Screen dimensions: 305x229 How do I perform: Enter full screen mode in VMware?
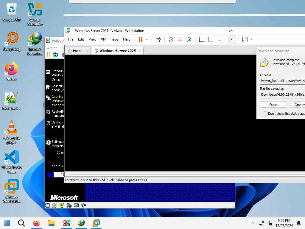click(x=220, y=40)
